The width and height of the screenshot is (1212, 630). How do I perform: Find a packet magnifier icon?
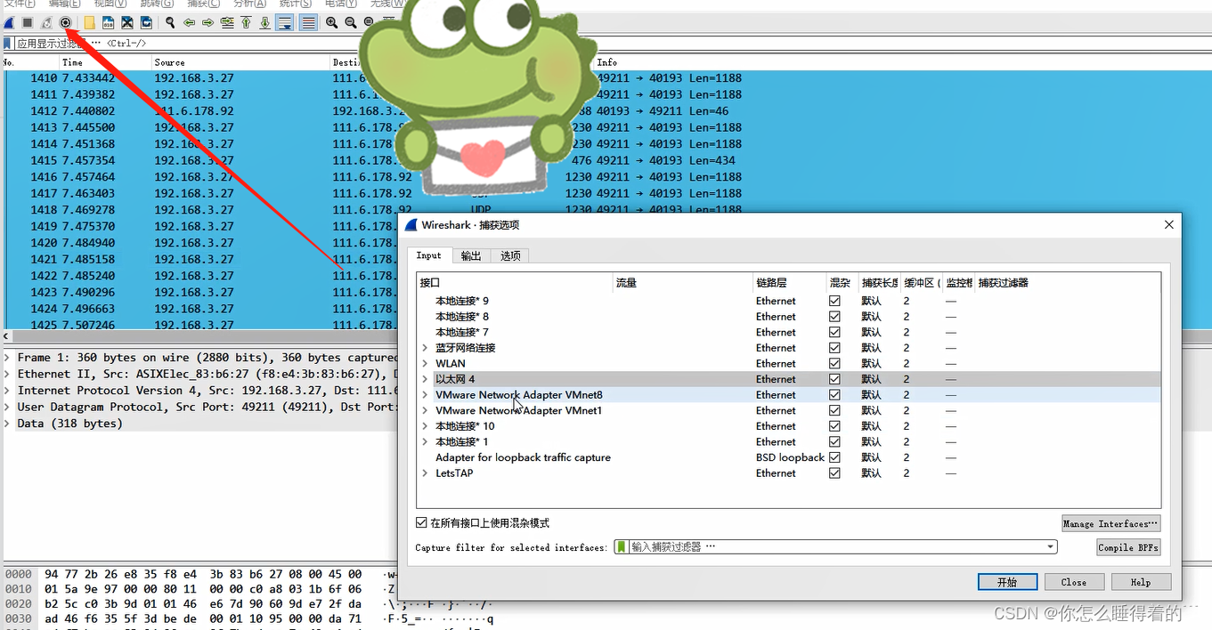(170, 22)
